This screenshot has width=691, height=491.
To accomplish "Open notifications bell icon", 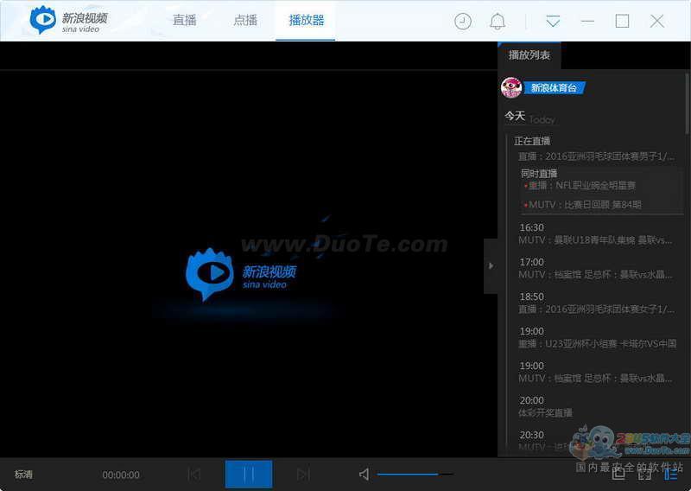I will (498, 22).
